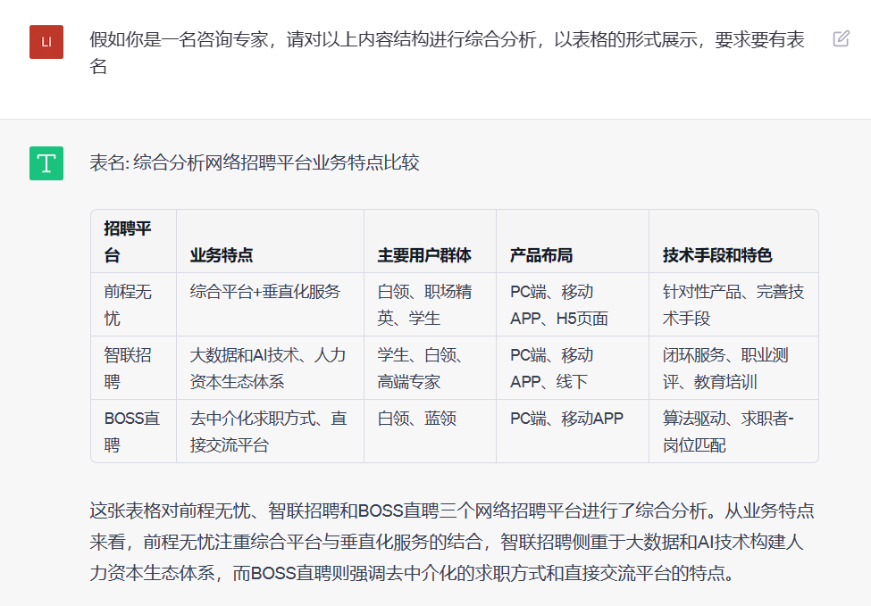Click the red LI user avatar

coord(46,42)
